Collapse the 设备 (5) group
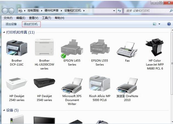The width and height of the screenshot is (173, 124). (x=4, y=110)
